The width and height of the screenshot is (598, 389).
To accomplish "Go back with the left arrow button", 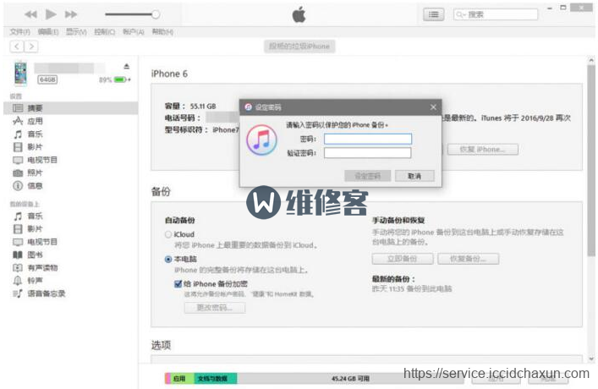I will (17, 47).
